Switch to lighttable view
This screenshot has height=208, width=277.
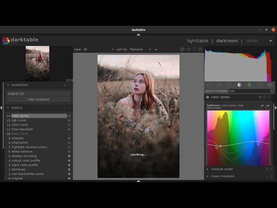[x=198, y=41]
